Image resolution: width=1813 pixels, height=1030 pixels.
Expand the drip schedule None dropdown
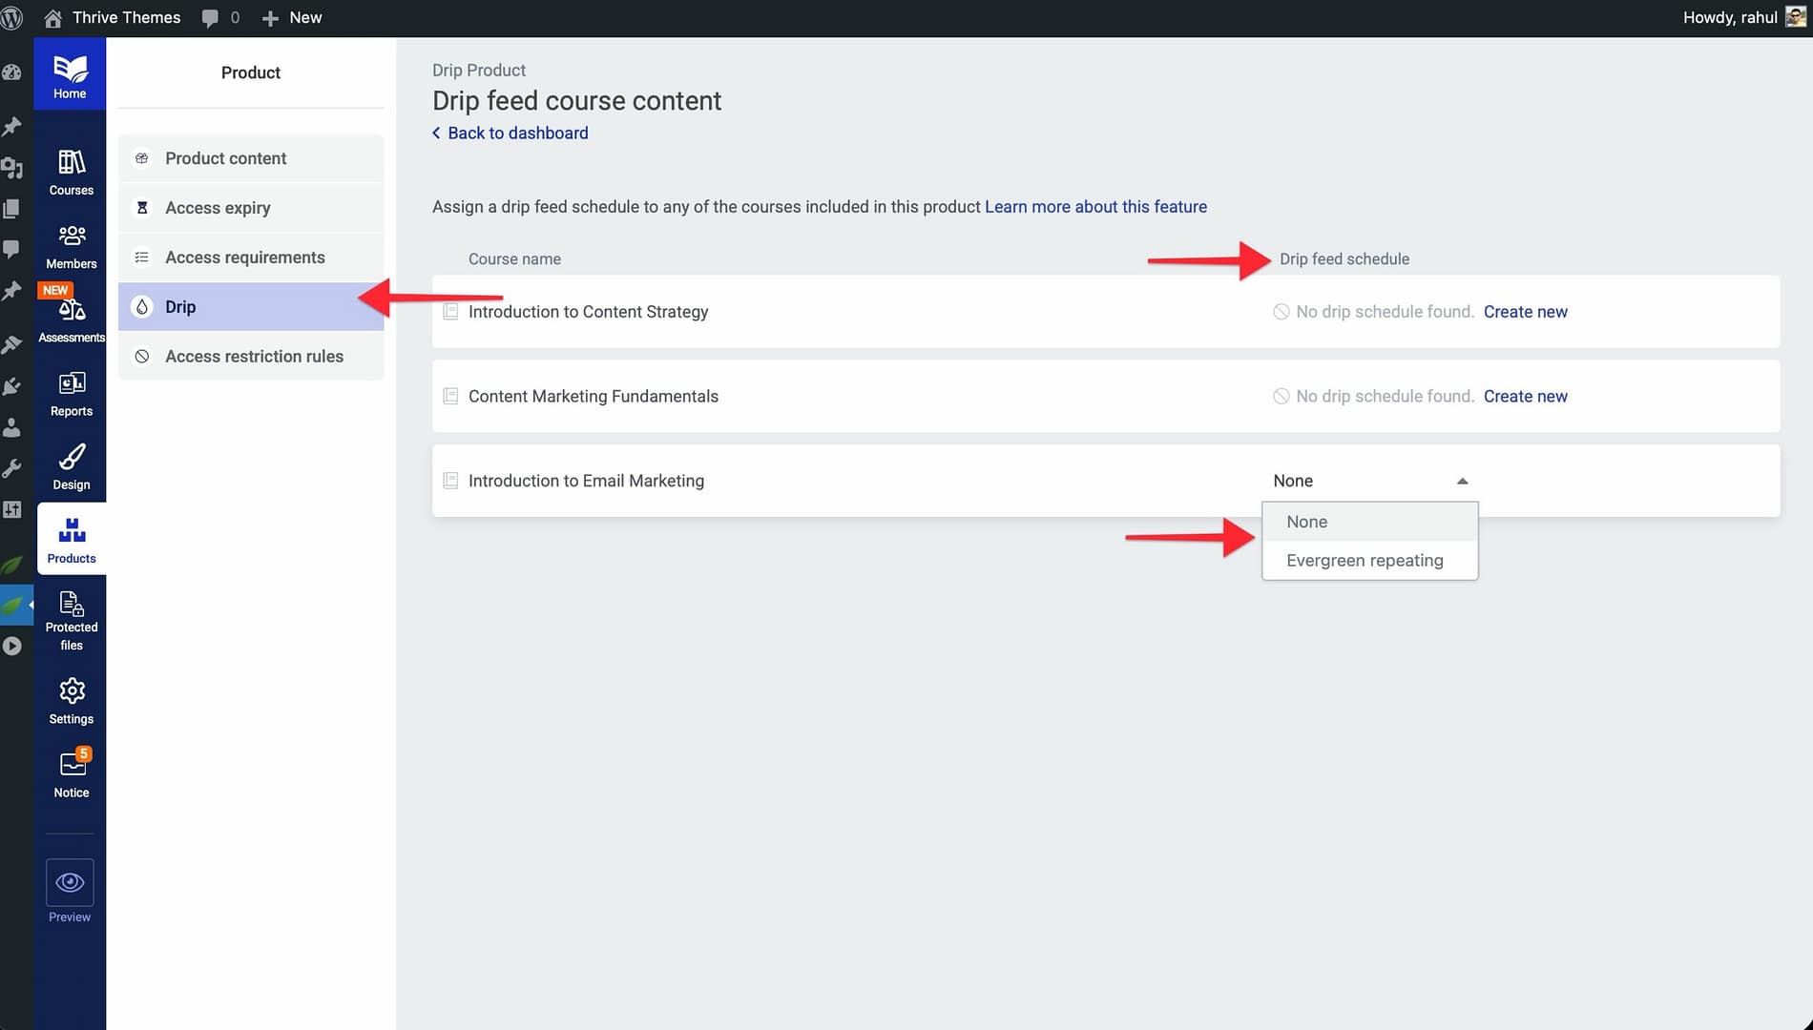1369,481
